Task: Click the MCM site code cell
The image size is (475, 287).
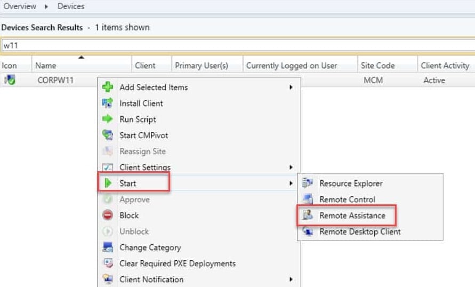Action: [x=373, y=81]
